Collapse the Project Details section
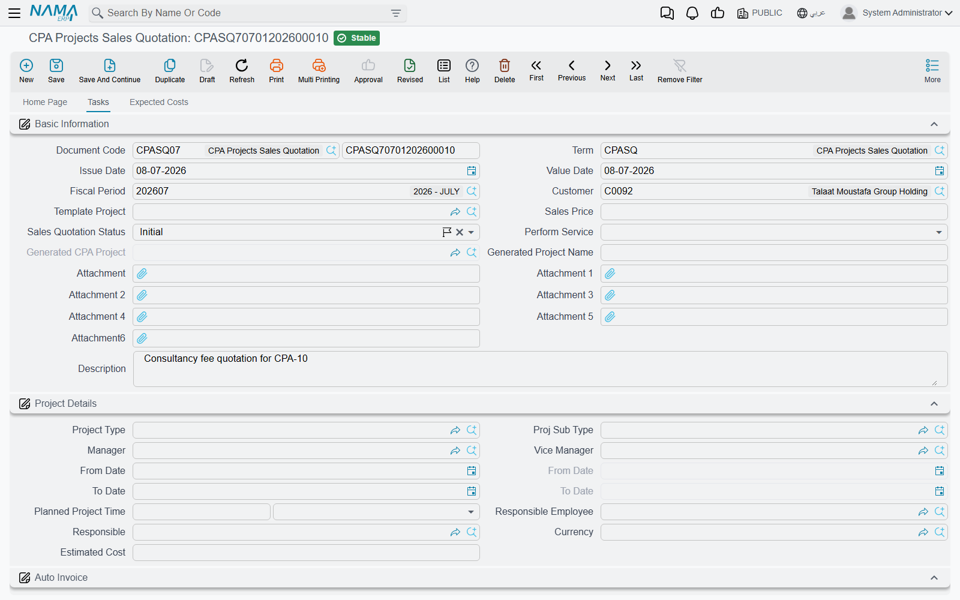Viewport: 960px width, 600px height. pyautogui.click(x=934, y=404)
